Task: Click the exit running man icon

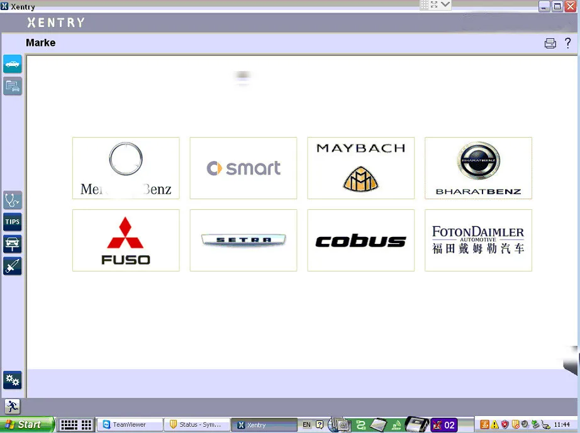Action: (13, 407)
